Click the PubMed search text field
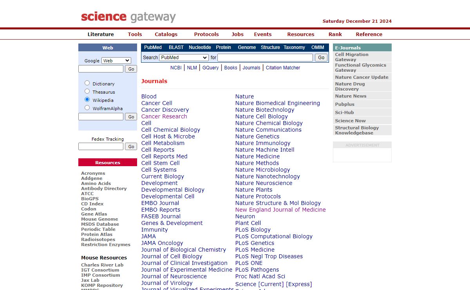Image resolution: width=470 pixels, height=290 pixels. [x=265, y=57]
